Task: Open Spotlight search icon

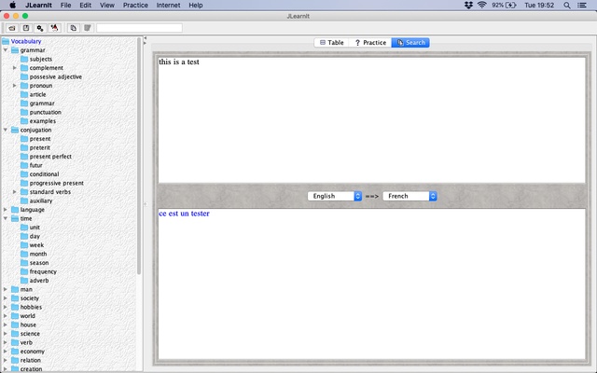Action: [567, 5]
